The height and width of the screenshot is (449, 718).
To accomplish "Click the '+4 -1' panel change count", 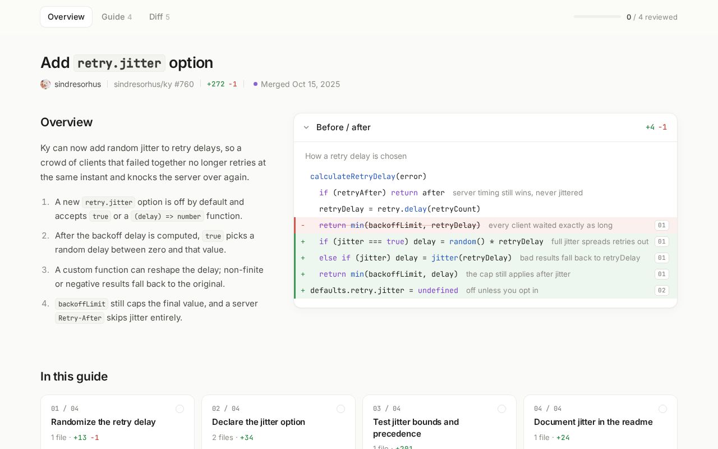I will point(656,127).
